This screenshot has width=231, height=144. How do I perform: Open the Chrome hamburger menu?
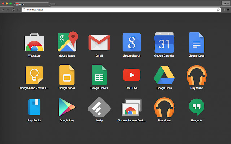(x=228, y=10)
